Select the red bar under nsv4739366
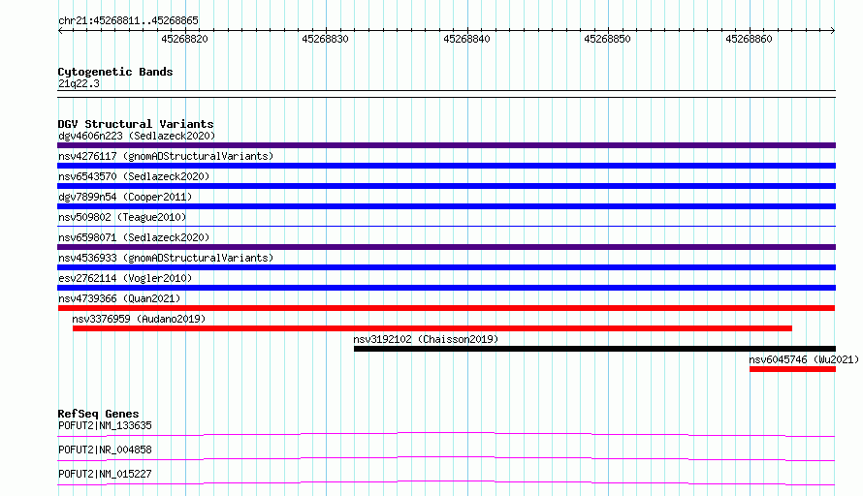The height and width of the screenshot is (496, 863). point(446,308)
